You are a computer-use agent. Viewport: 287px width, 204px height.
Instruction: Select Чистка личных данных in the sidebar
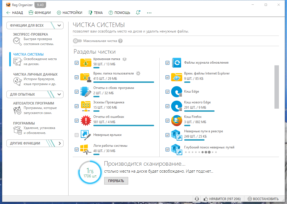35,79
